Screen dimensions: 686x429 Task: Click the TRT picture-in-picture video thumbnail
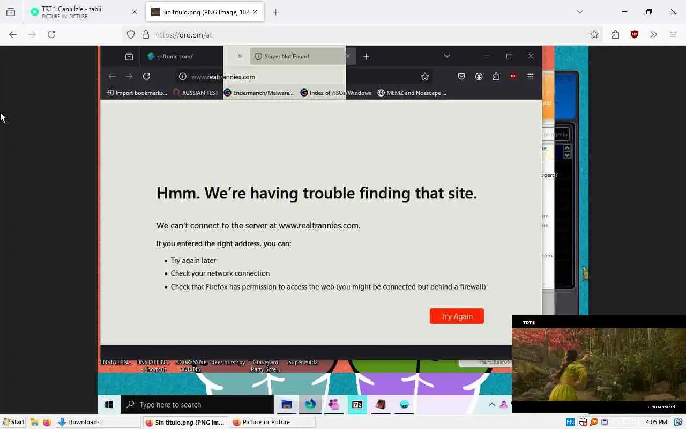click(x=599, y=365)
